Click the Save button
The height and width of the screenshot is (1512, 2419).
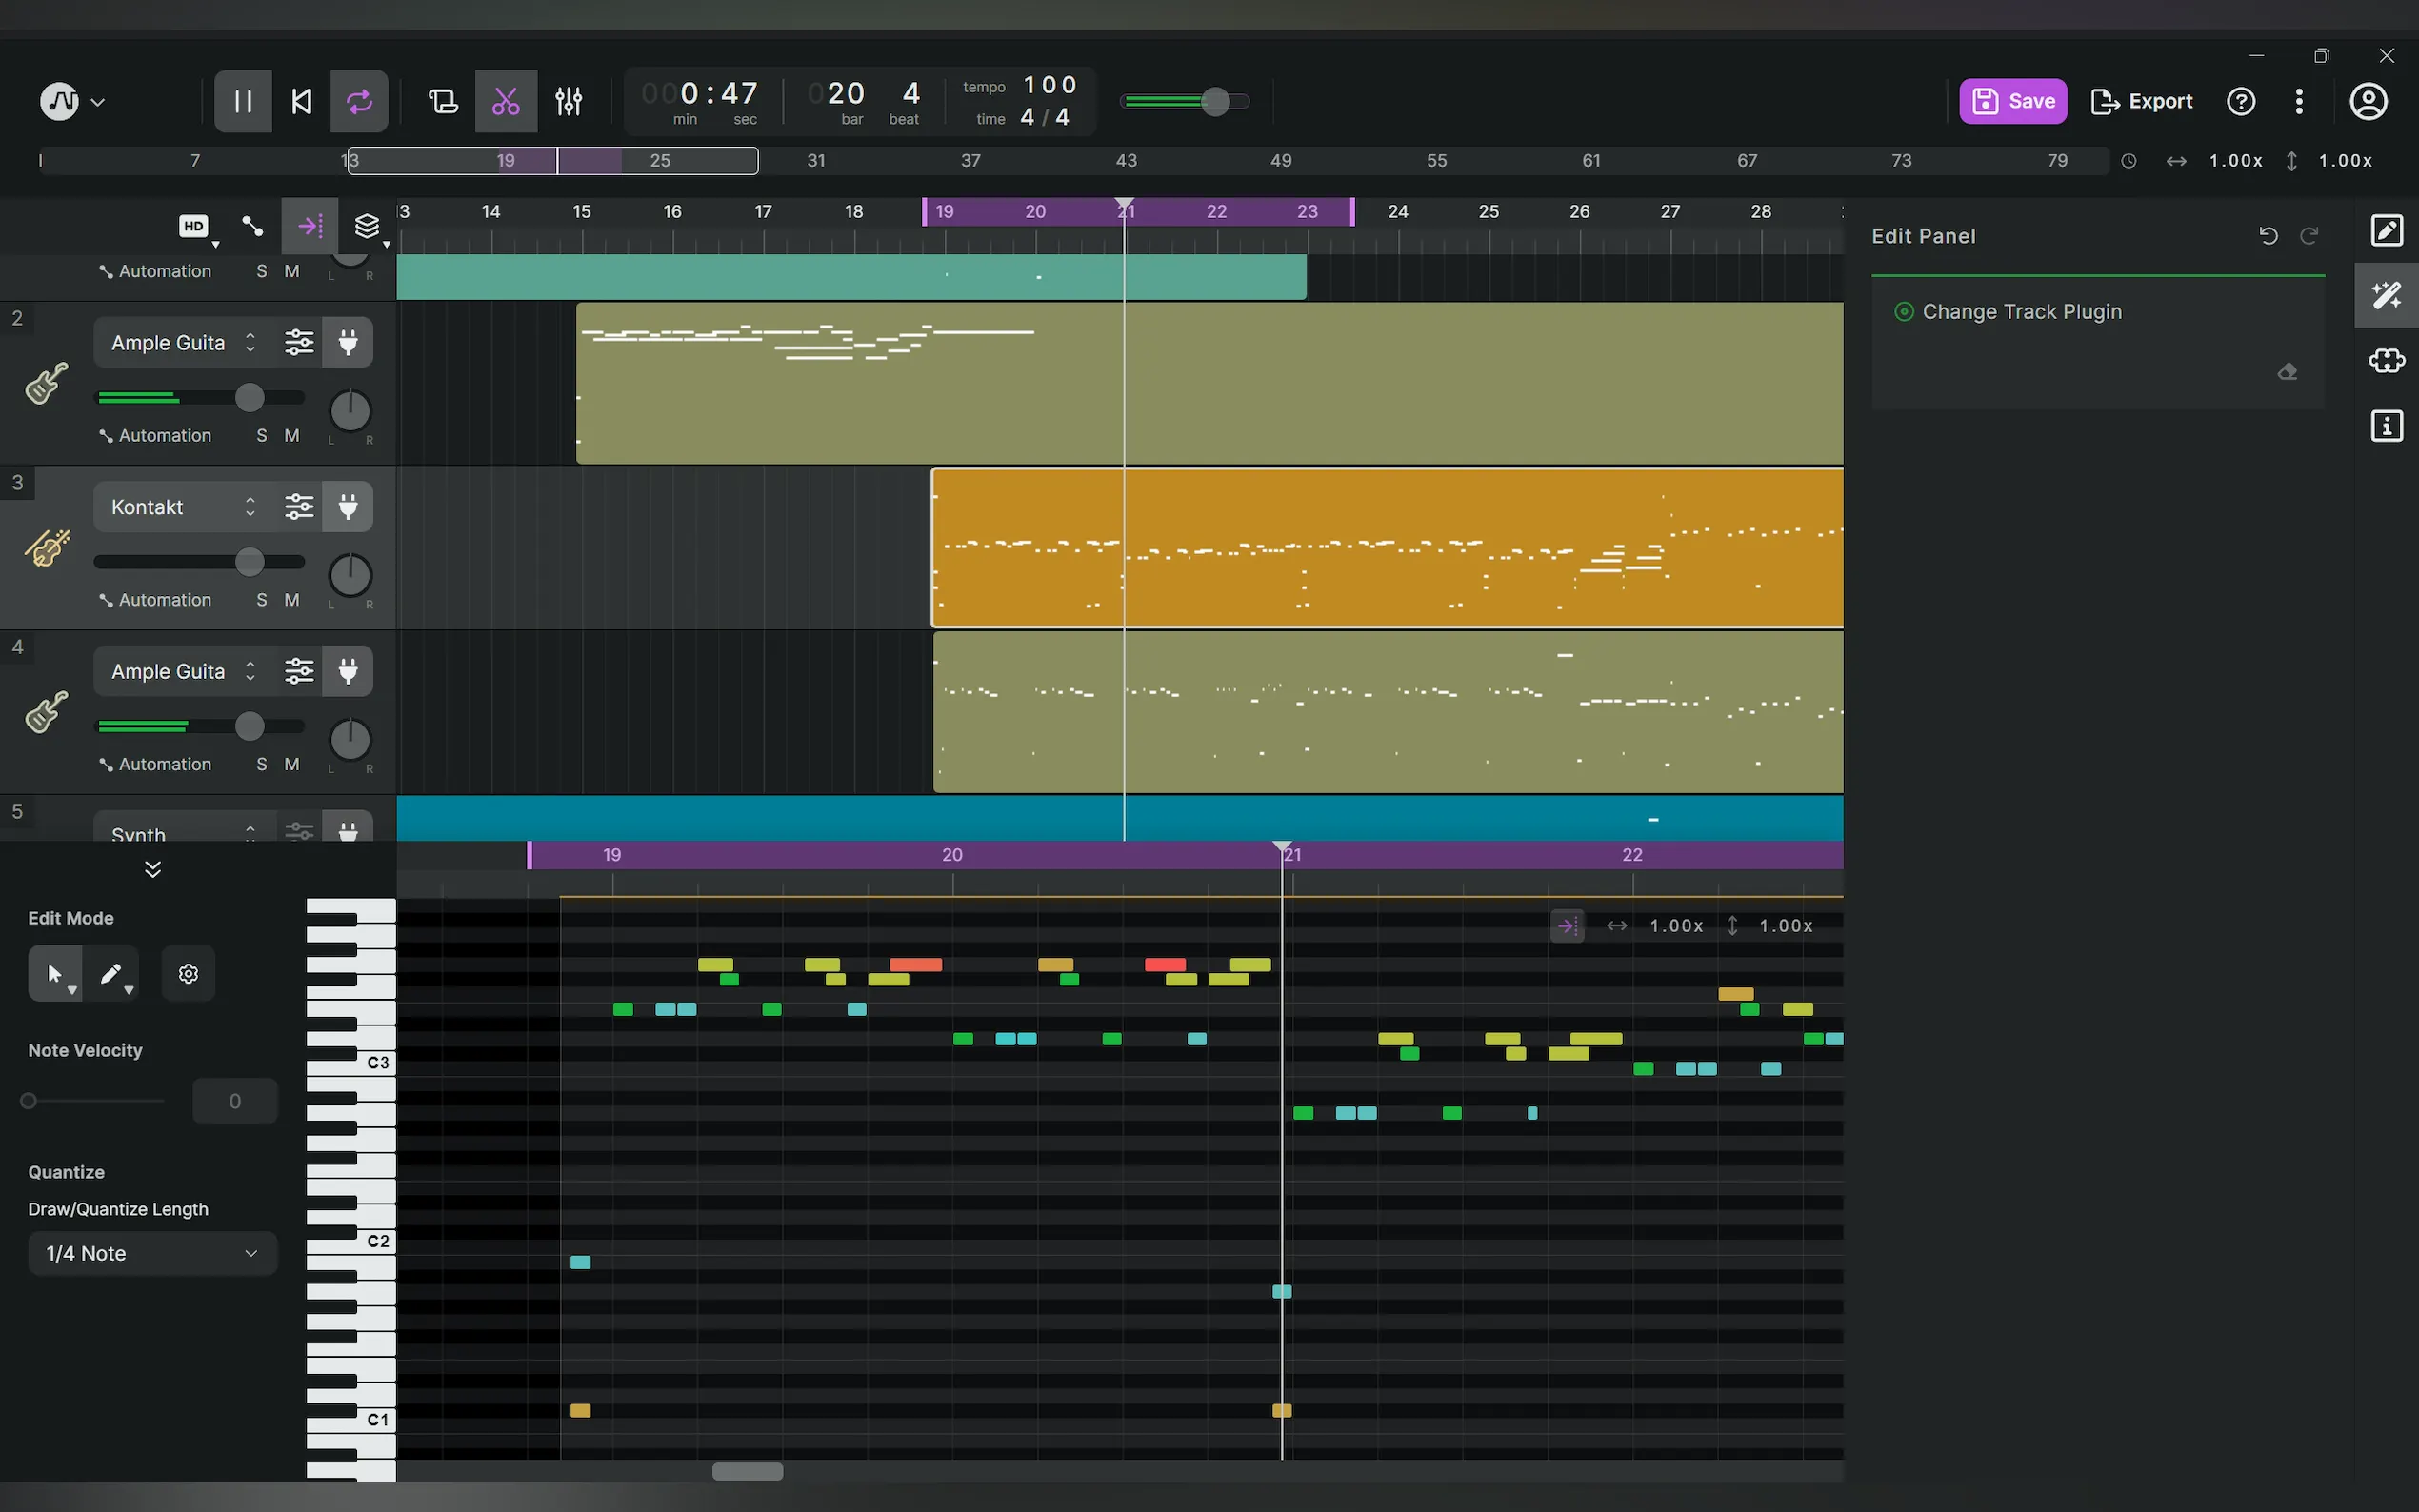point(2012,101)
